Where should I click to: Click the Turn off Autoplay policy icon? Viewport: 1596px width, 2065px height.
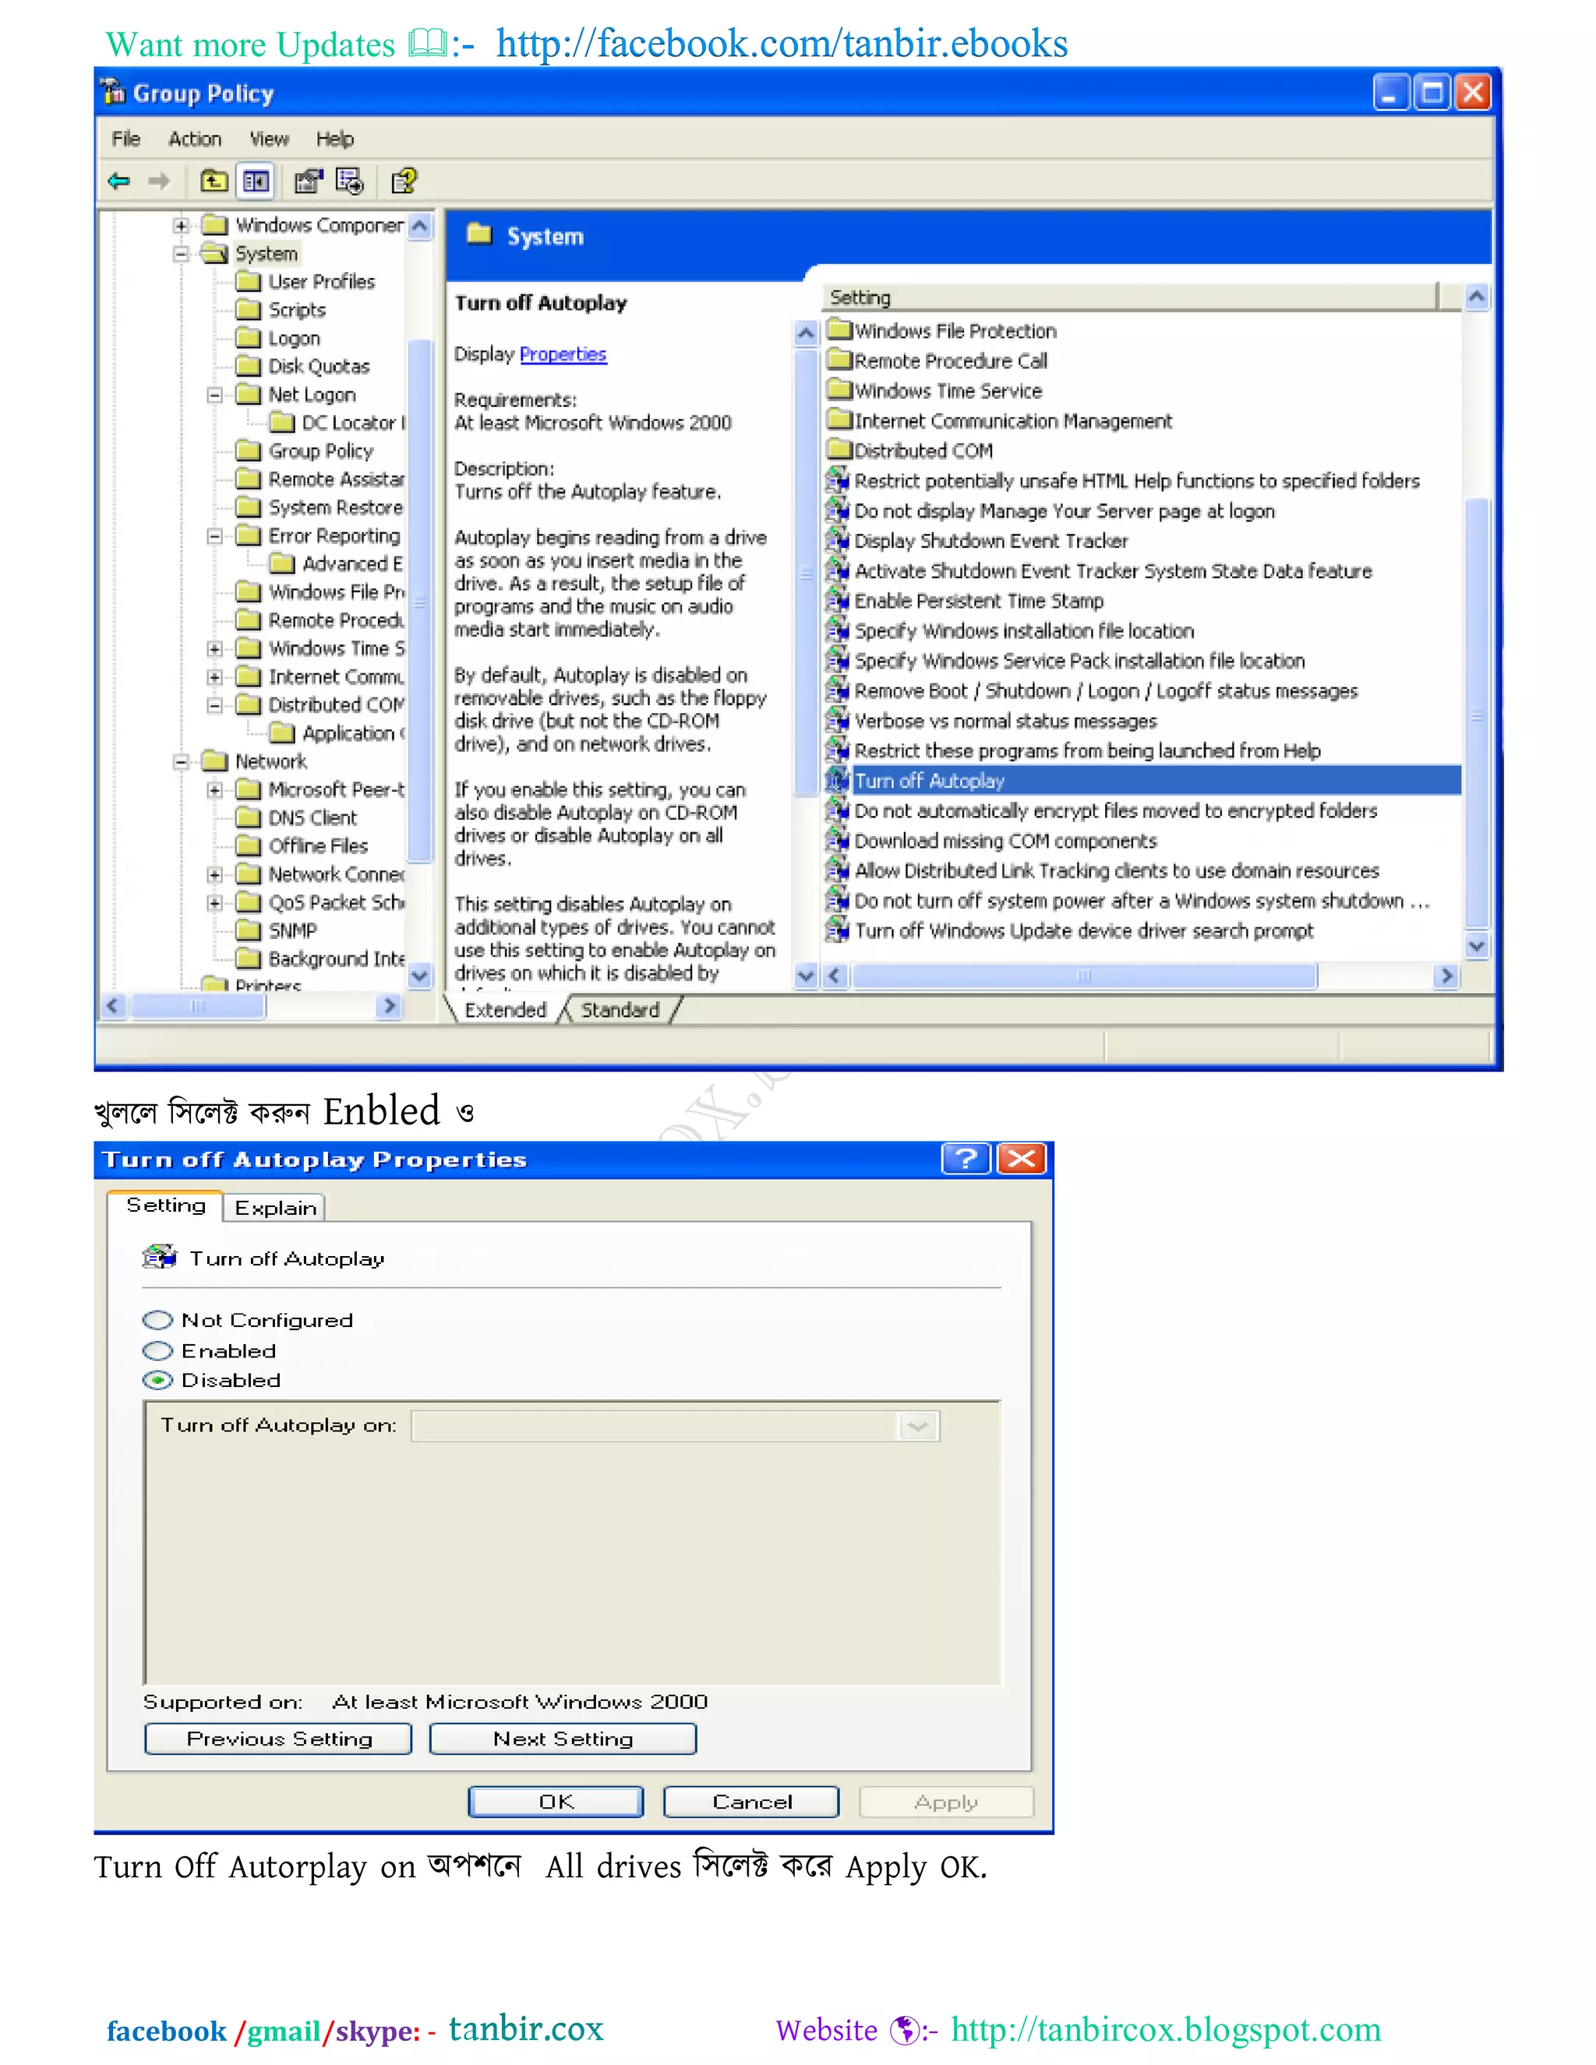pos(837,781)
